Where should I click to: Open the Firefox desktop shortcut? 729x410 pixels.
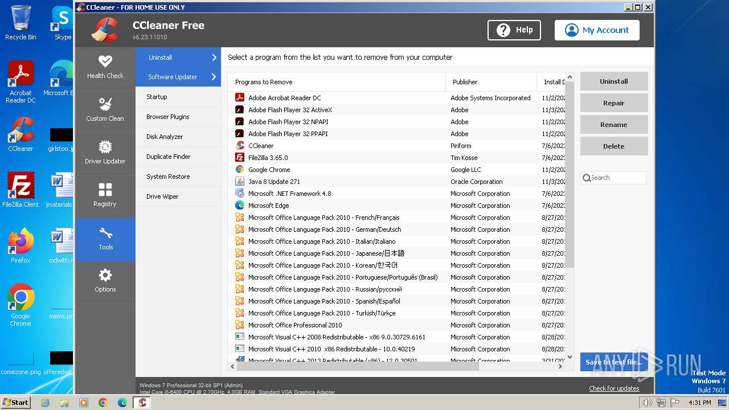[x=21, y=245]
